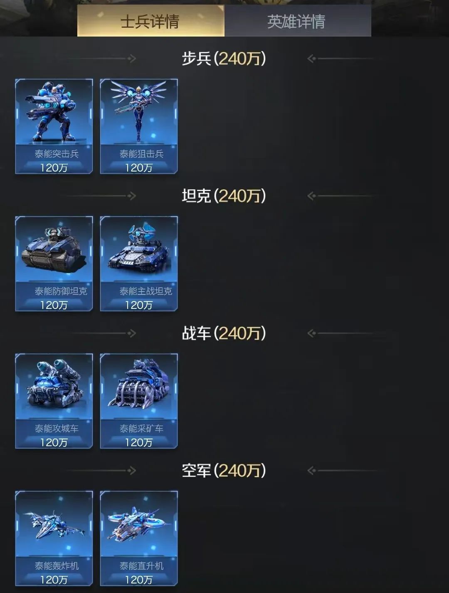Open the 泰能防御坦克 tank card
The width and height of the screenshot is (449, 593).
(x=54, y=264)
